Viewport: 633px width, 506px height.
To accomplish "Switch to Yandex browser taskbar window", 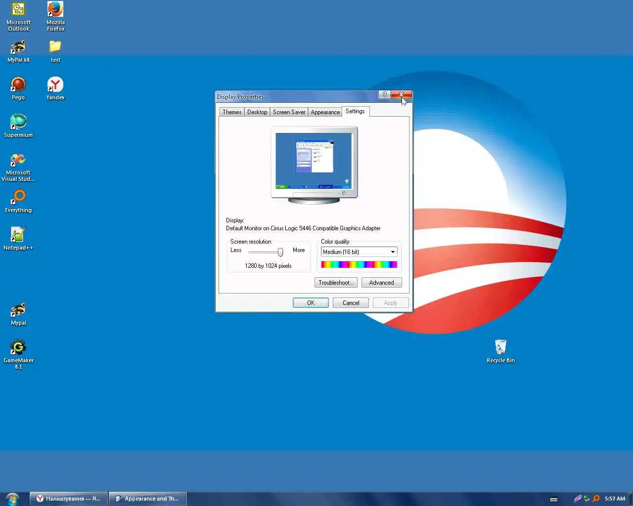I will point(69,499).
